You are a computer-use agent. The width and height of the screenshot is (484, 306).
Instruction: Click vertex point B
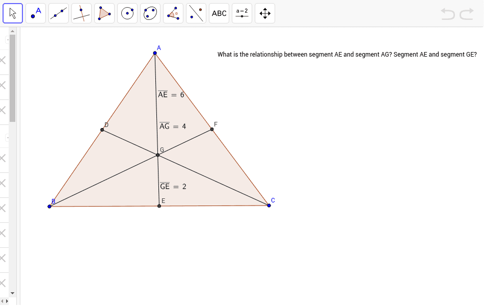click(x=49, y=207)
